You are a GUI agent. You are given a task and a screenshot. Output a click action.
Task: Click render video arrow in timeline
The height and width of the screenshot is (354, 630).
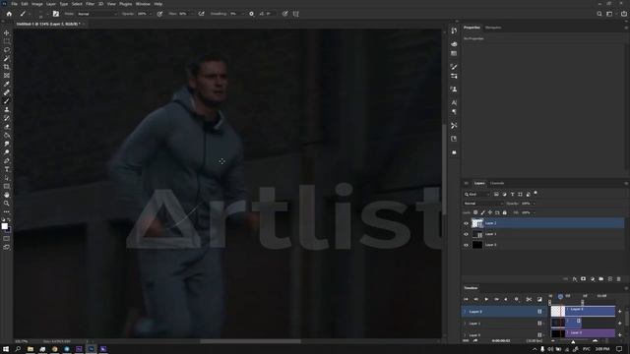pos(475,341)
